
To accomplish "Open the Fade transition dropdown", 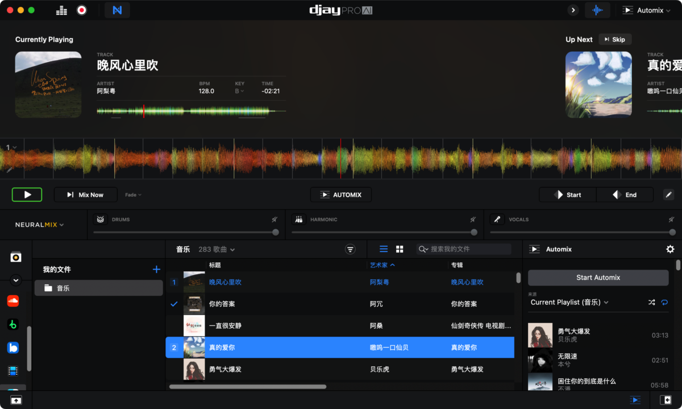I will tap(133, 195).
